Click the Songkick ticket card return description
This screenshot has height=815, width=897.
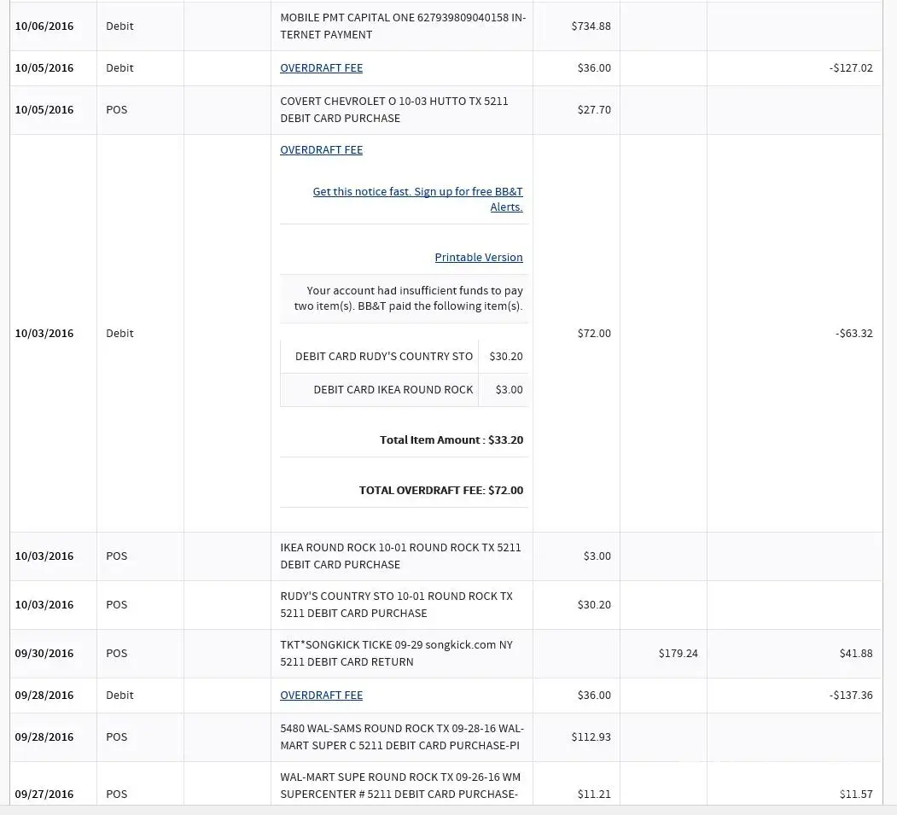pos(396,654)
